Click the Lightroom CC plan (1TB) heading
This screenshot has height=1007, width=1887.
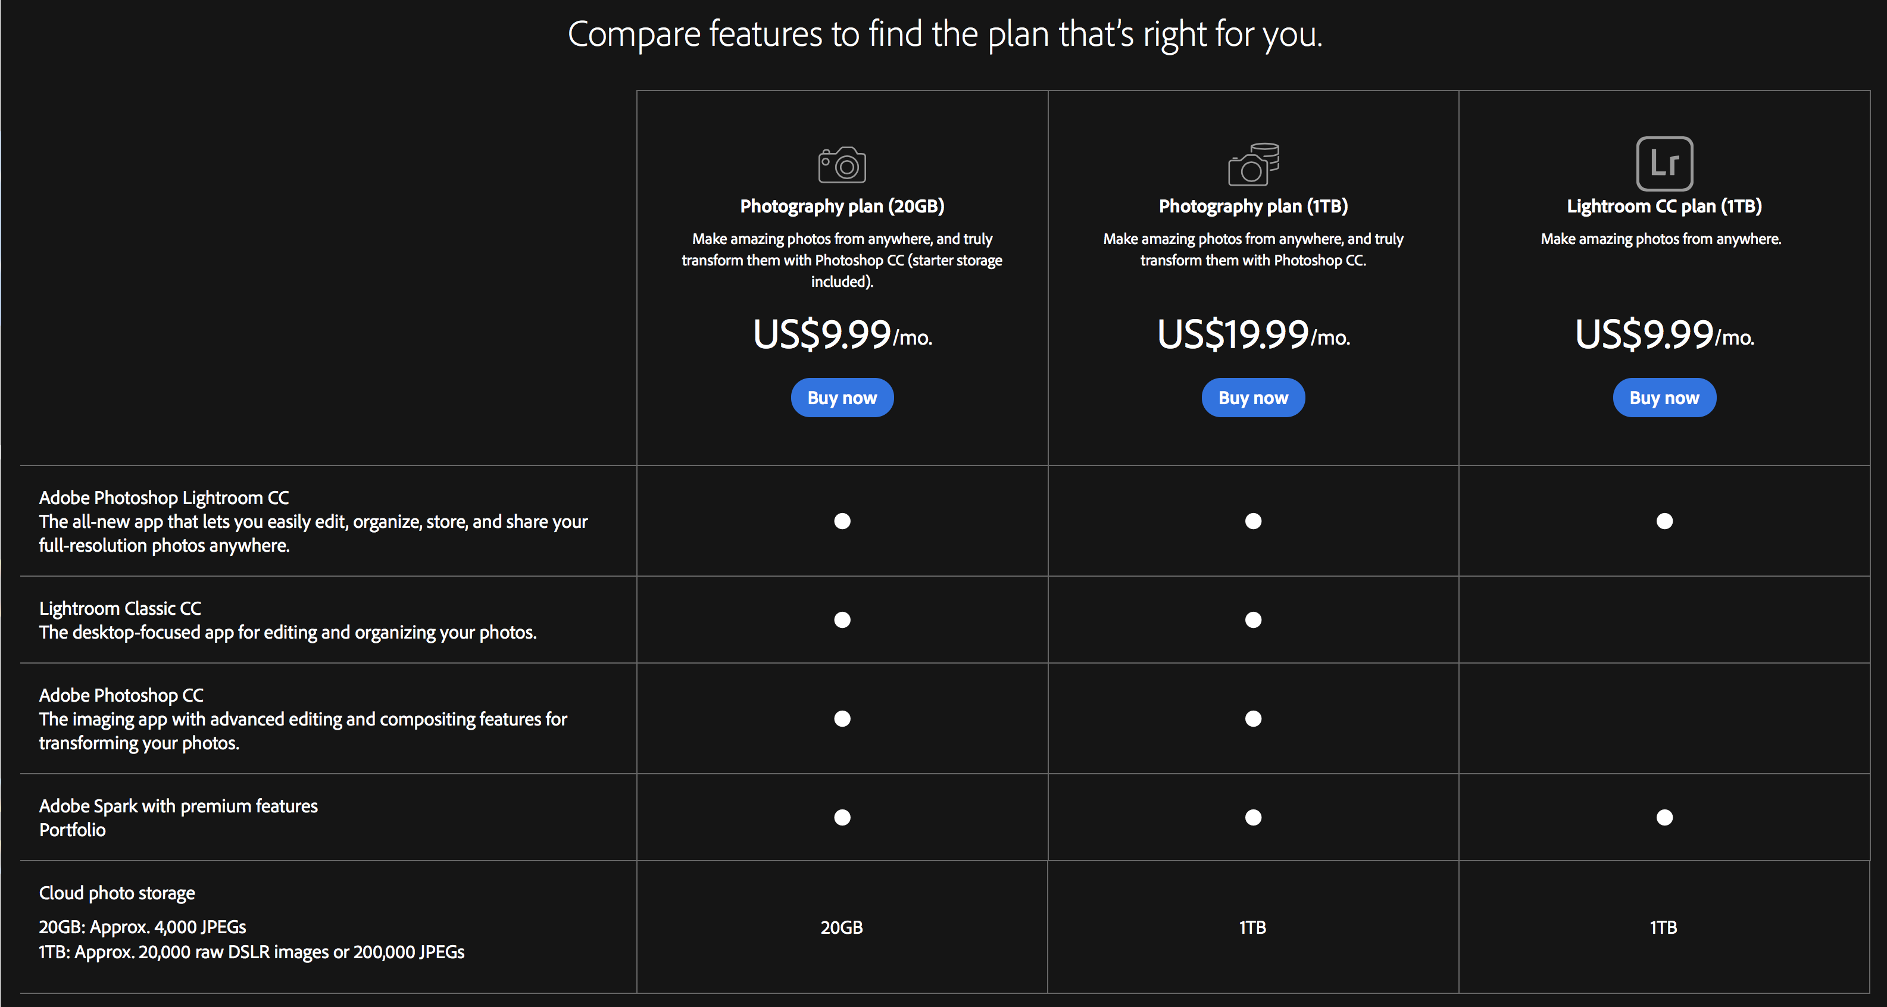tap(1664, 207)
